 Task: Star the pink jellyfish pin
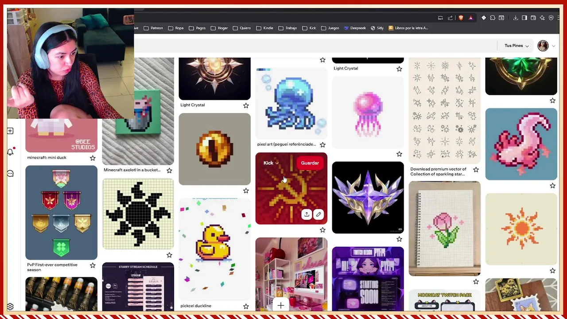[399, 154]
